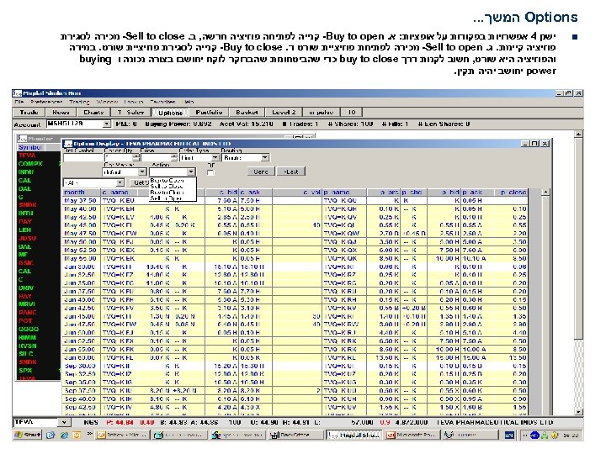Switch to Microsoft PowerPoint taskbar window
Image resolution: width=606 pixels, height=454 pixels.
(412, 436)
